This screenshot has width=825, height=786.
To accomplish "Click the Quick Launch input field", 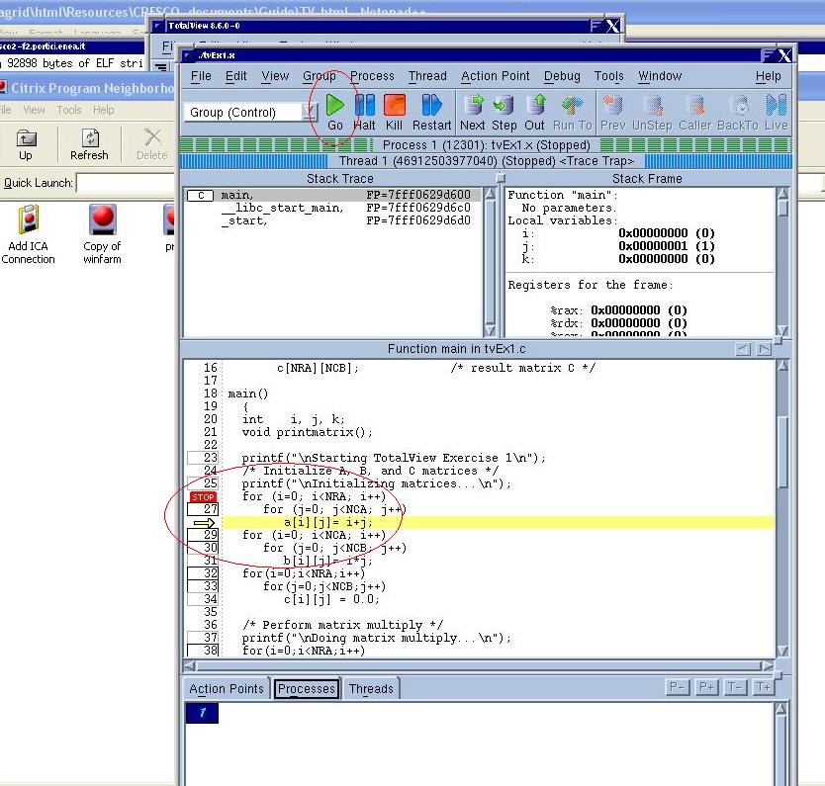I will pyautogui.click(x=126, y=183).
